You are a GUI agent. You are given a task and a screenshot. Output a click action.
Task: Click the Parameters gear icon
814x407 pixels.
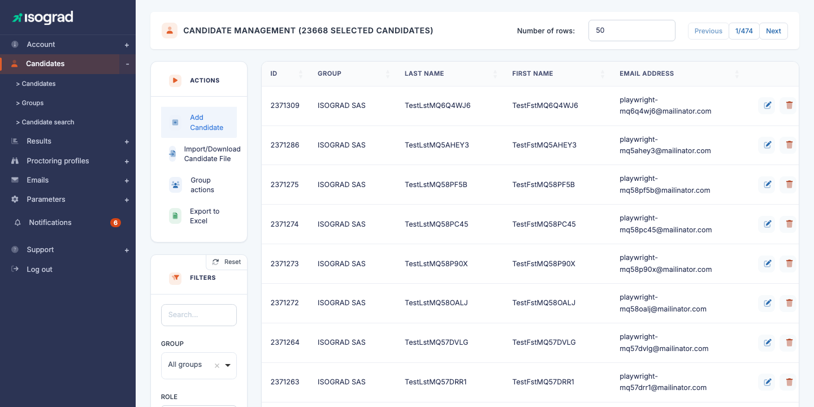pos(15,200)
